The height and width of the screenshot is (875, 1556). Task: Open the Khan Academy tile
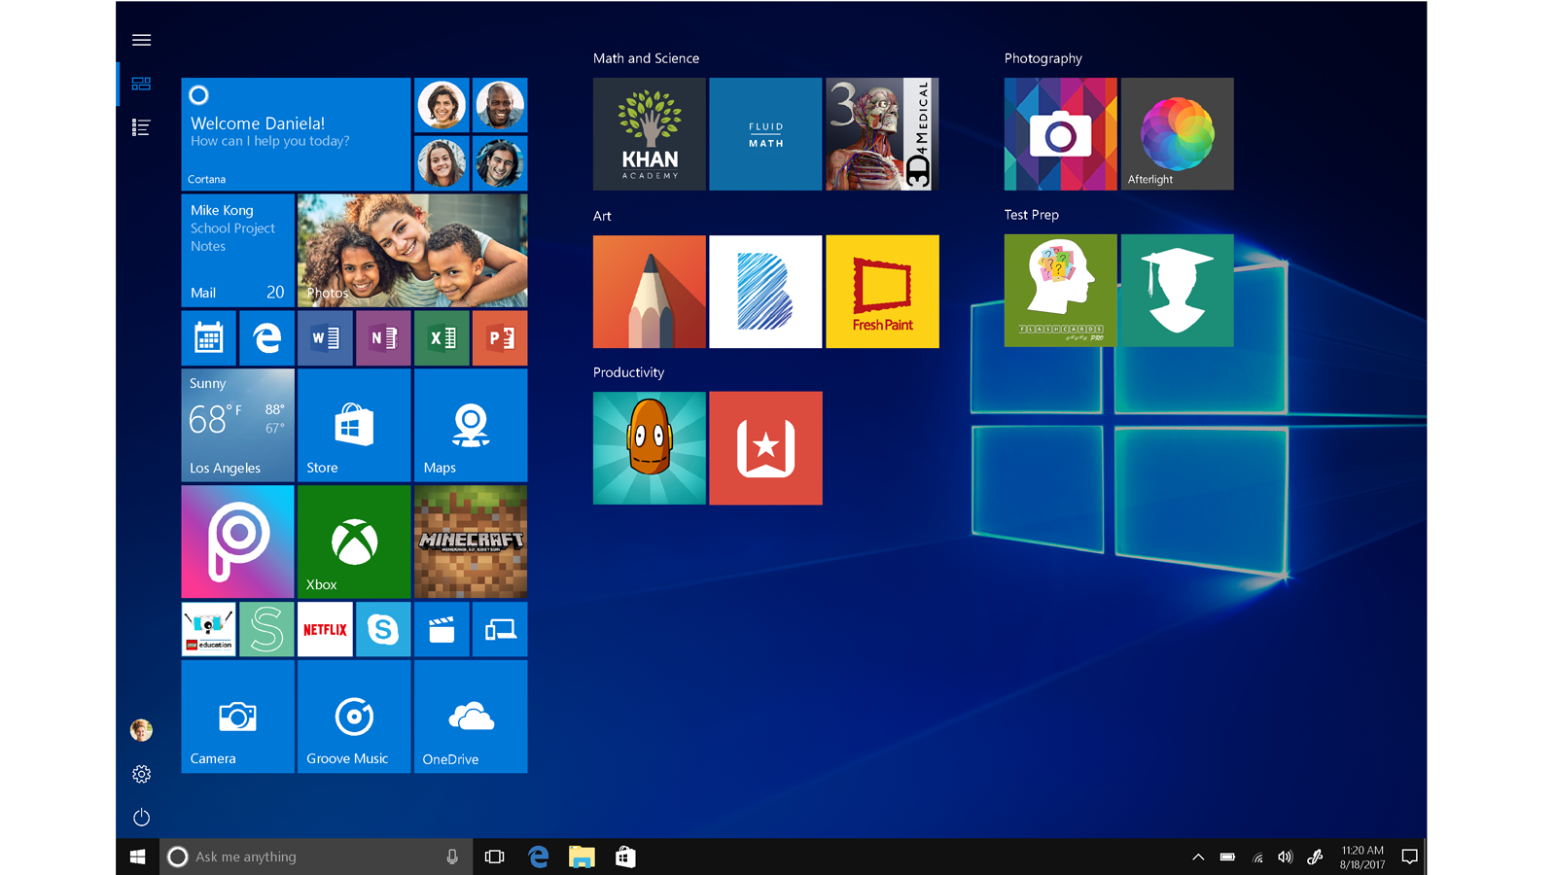[649, 134]
